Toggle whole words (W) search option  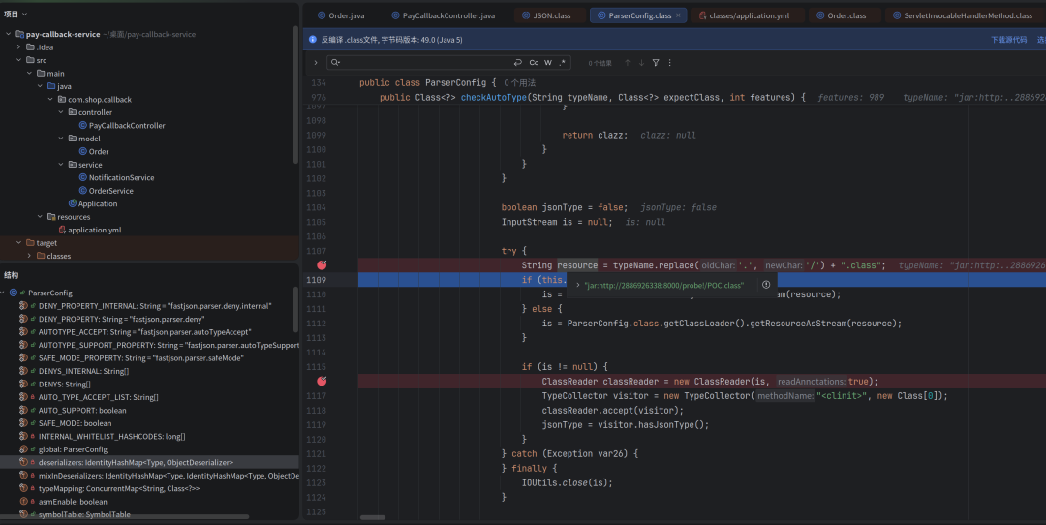coord(547,63)
